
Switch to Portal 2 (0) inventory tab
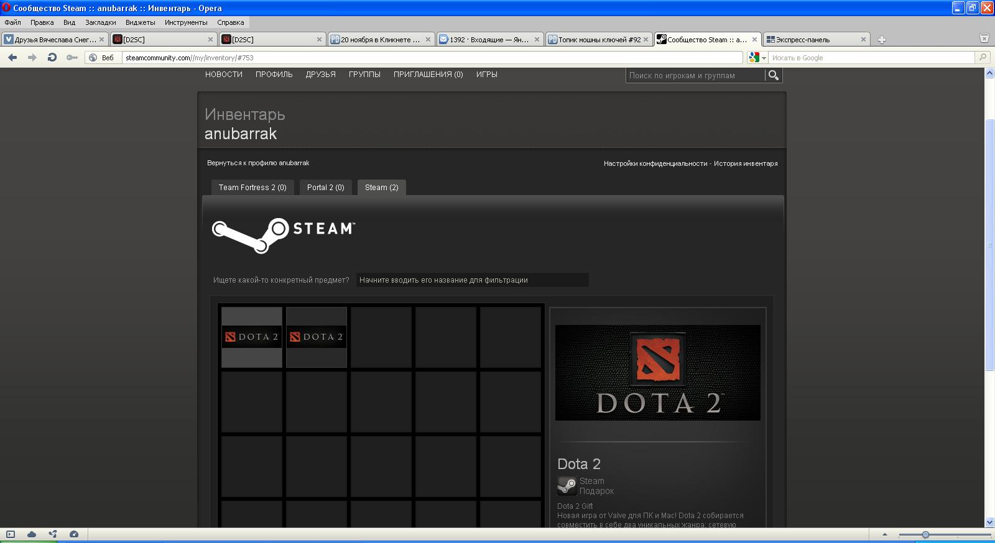[326, 187]
